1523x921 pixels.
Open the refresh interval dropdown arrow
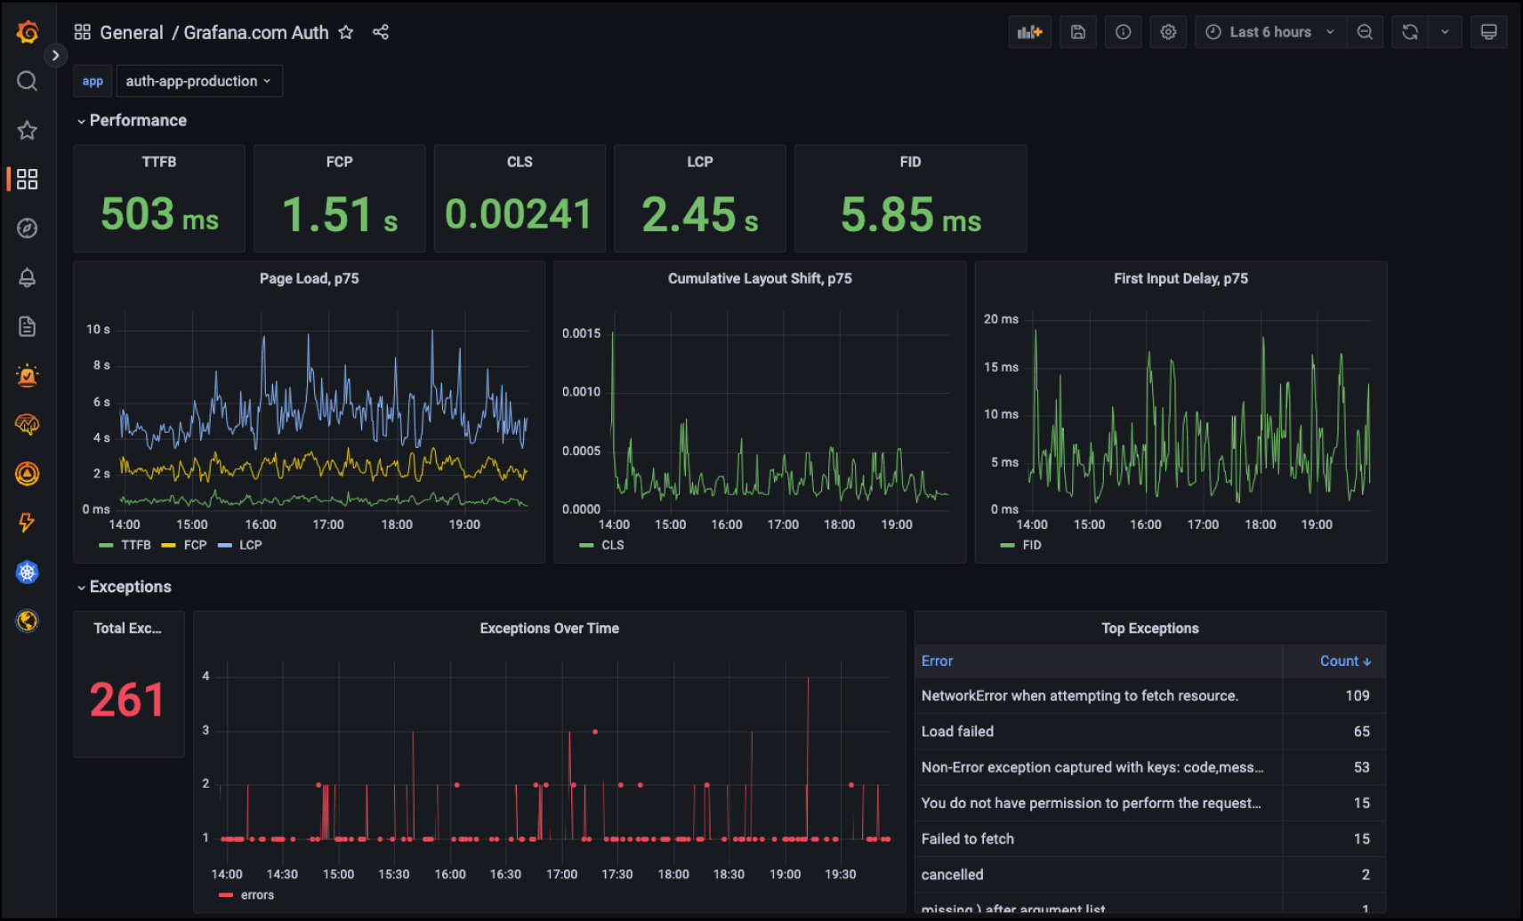click(x=1446, y=31)
